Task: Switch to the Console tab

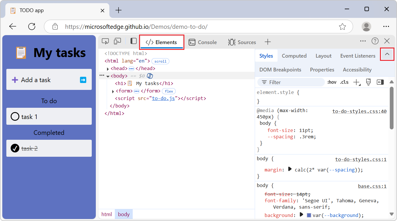Action: (x=203, y=42)
